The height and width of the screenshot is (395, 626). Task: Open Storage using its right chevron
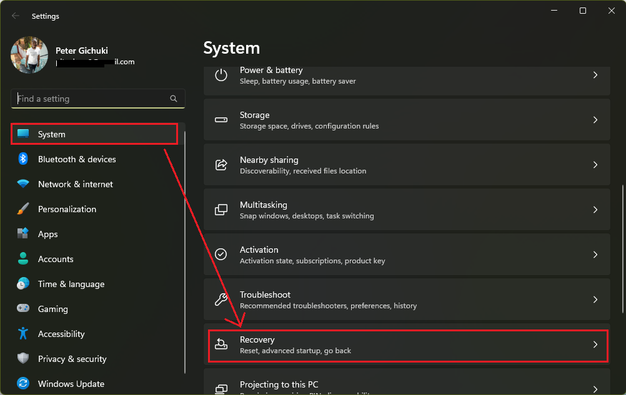(595, 120)
